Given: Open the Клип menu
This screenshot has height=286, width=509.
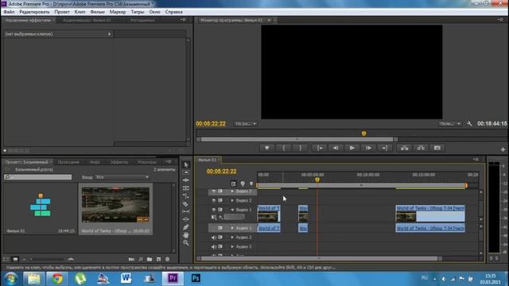Looking at the screenshot, I should click(80, 12).
